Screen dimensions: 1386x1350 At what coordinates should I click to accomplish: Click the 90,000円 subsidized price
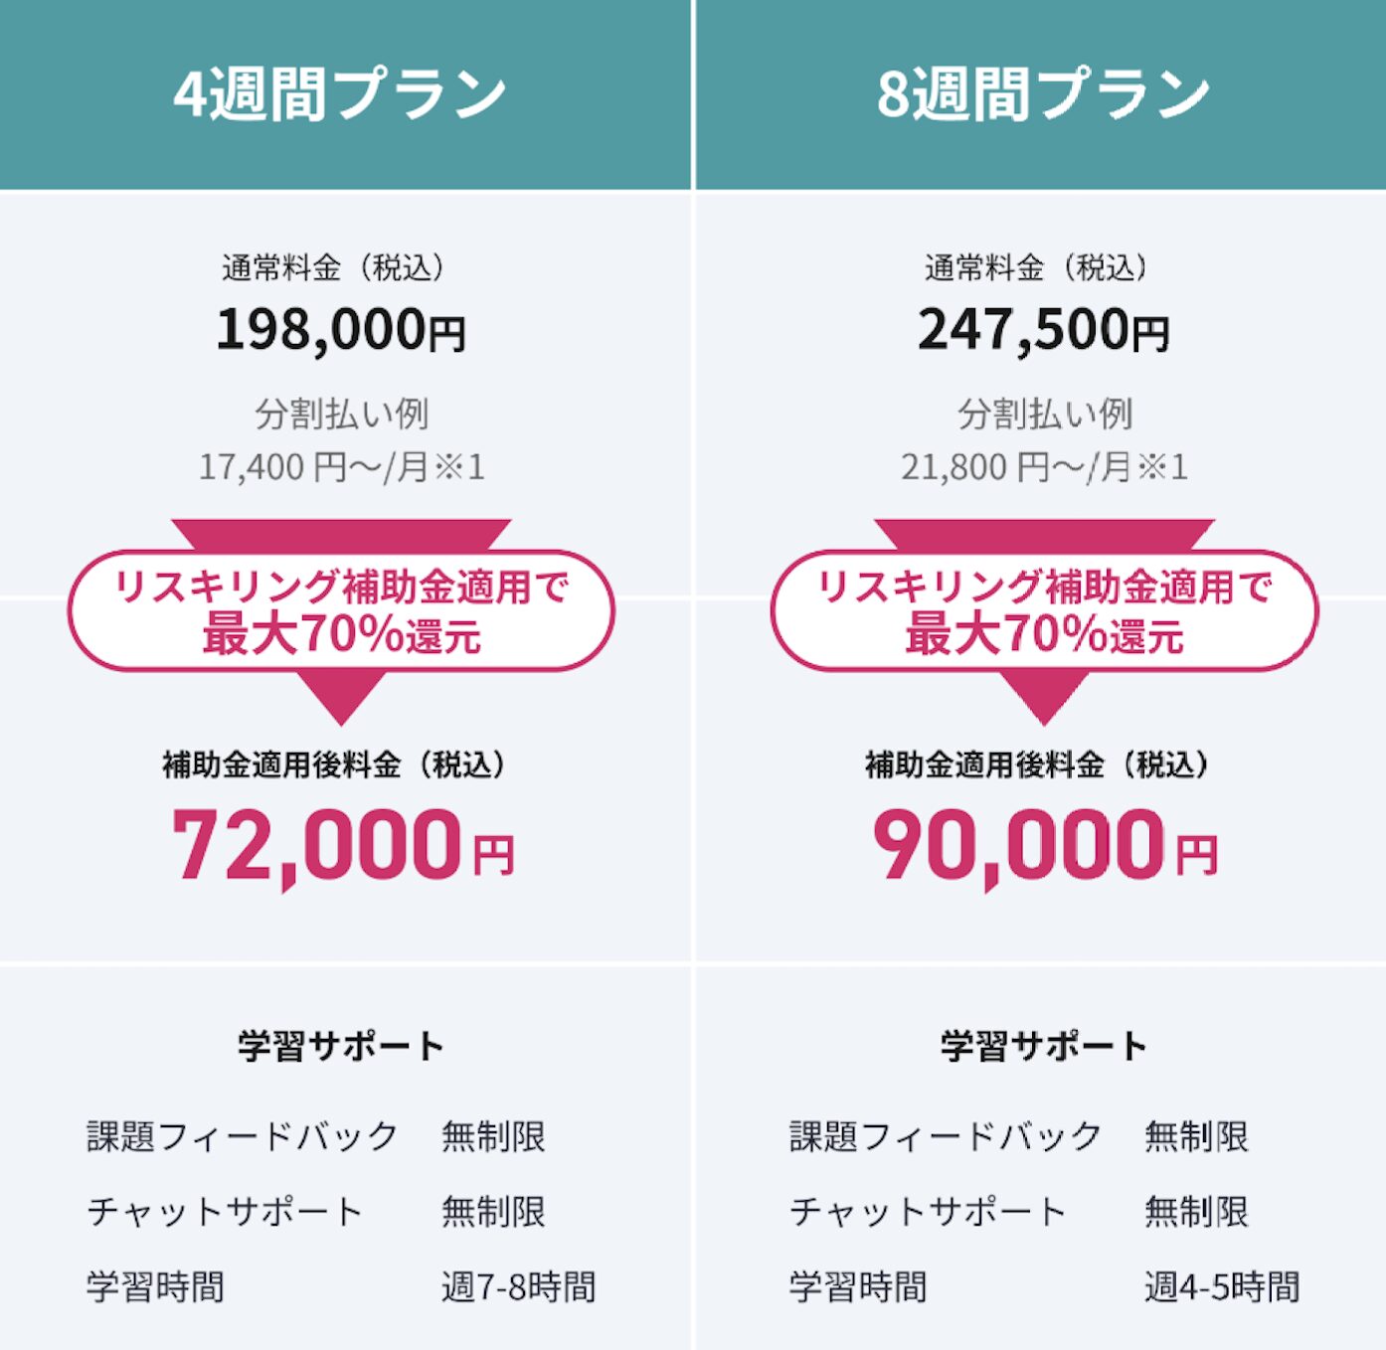pos(1045,846)
